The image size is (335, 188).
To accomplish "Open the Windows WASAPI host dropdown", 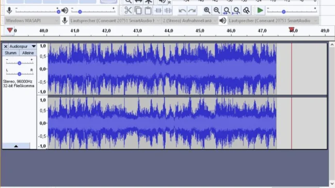I will (32, 21).
